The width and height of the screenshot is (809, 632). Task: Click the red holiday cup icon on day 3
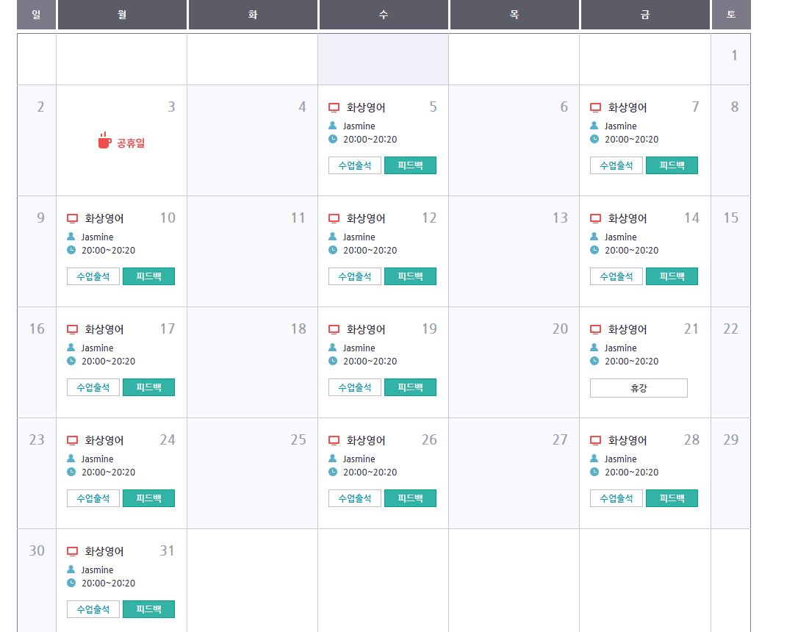[105, 140]
